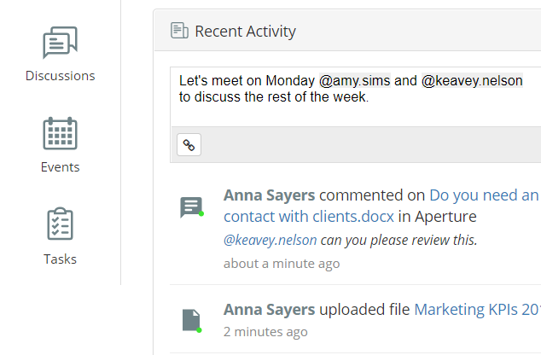This screenshot has width=541, height=355.
Task: Click Anna Sayers name in upload entry
Action: pos(269,309)
